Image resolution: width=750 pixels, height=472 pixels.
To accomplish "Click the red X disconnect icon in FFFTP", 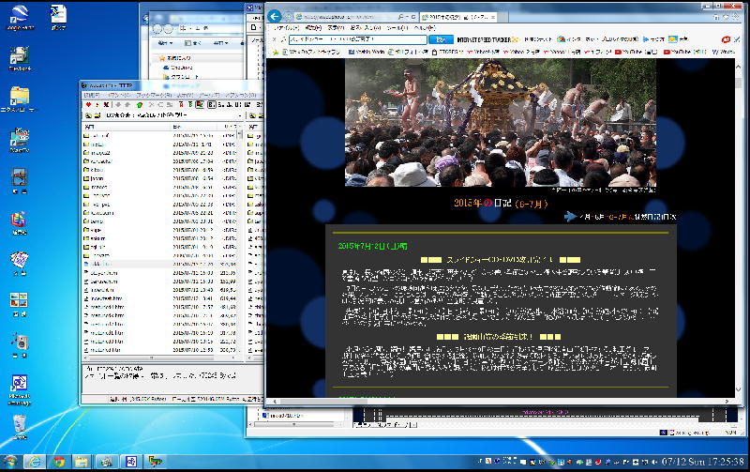I will [106, 104].
